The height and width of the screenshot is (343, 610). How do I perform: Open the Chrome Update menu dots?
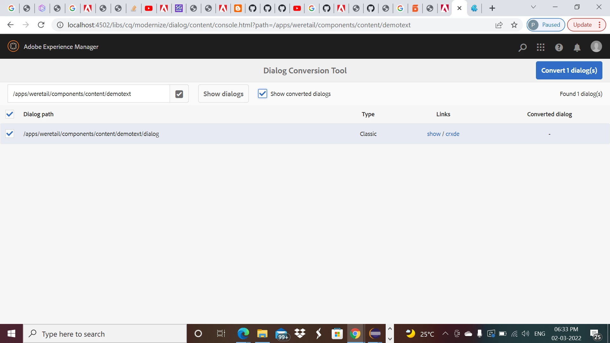tap(600, 25)
